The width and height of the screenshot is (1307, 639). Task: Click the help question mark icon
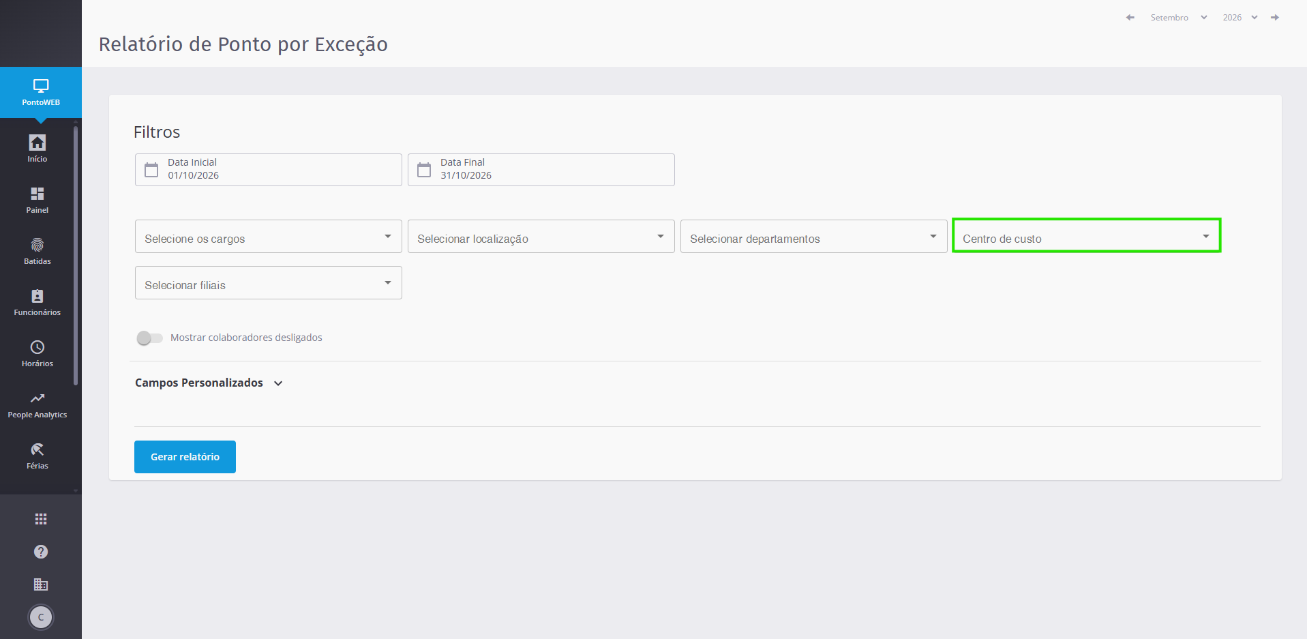tap(41, 552)
